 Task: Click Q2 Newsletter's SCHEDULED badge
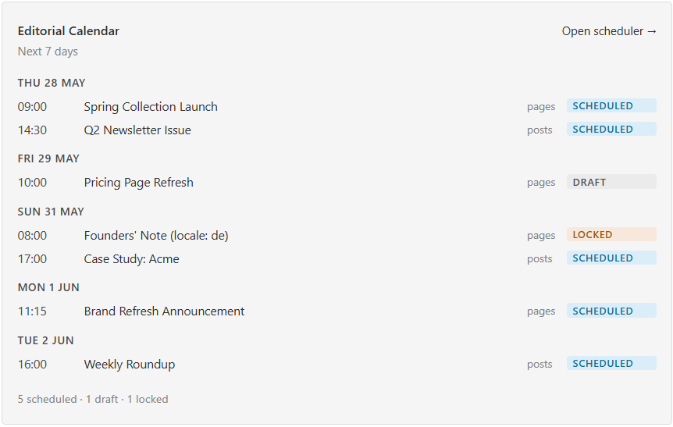click(x=611, y=129)
